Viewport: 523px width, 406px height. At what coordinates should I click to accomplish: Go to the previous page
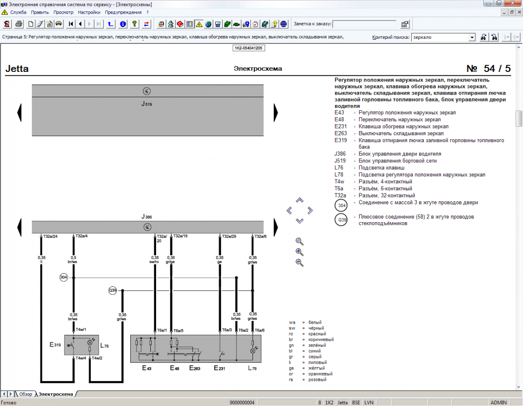(80, 24)
